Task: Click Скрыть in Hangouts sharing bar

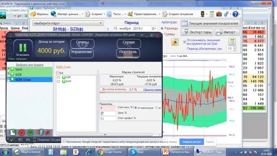Action: tap(210, 142)
